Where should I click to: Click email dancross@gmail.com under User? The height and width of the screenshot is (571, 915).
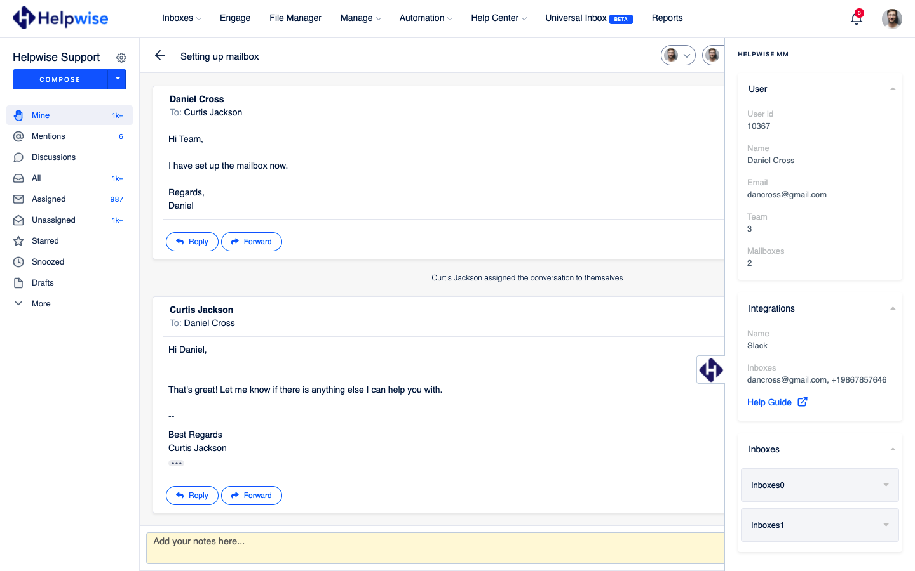[787, 195]
